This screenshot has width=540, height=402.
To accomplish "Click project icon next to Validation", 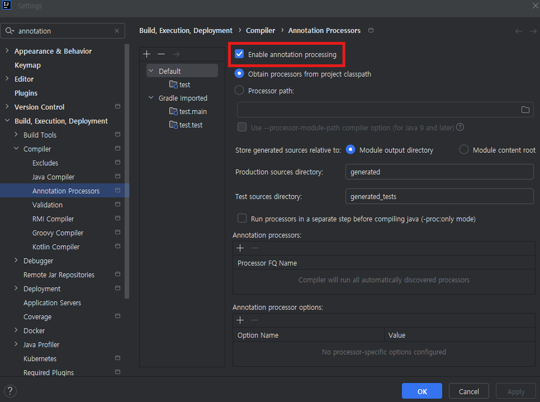I will (x=117, y=204).
